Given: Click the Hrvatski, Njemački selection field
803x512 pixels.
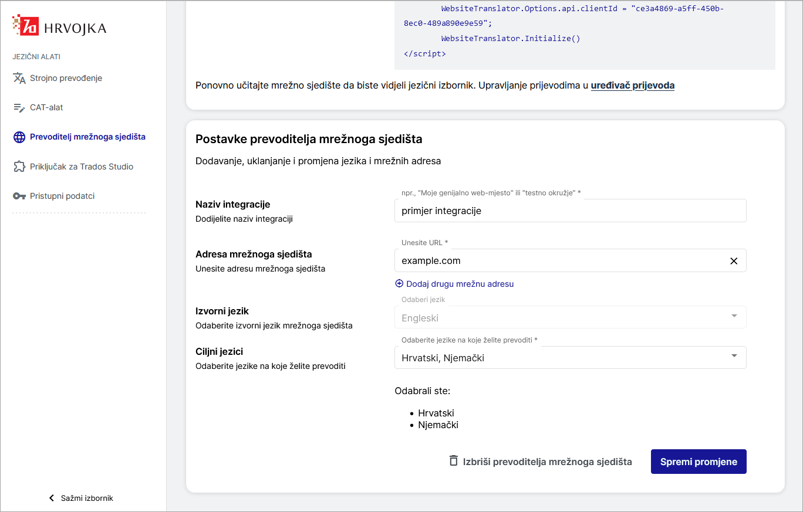Looking at the screenshot, I should pos(570,358).
